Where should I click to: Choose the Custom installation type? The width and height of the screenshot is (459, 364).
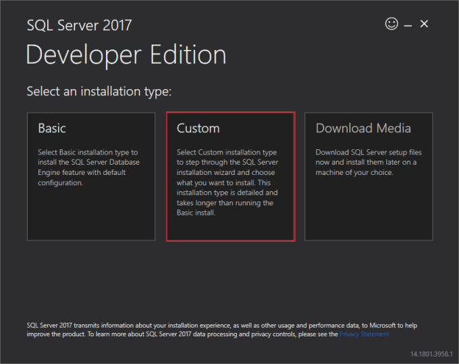231,176
